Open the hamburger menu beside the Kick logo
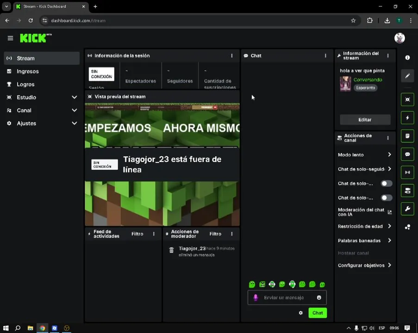 pos(10,38)
